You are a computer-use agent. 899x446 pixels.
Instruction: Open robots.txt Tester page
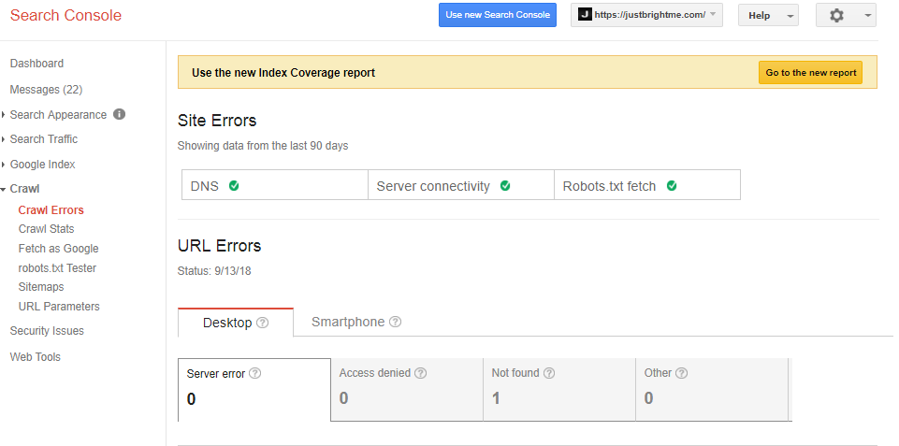(57, 267)
